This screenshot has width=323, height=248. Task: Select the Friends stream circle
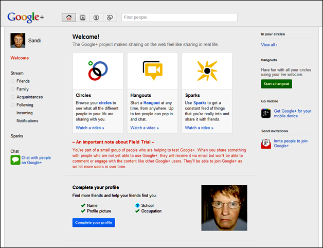[x=23, y=81]
